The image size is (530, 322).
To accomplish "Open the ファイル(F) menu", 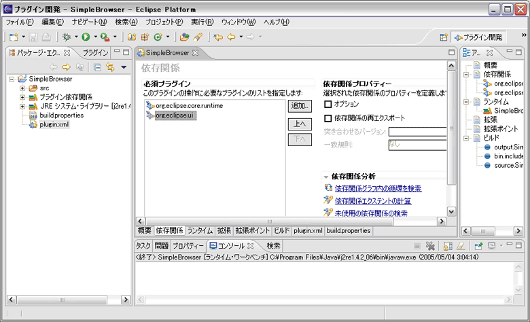I will point(20,22).
